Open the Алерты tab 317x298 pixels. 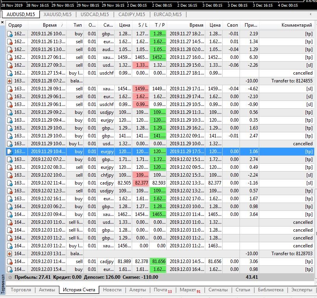click(138, 290)
